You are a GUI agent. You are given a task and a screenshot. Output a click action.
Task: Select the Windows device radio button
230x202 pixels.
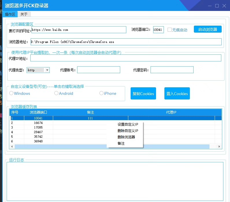tap(12, 93)
